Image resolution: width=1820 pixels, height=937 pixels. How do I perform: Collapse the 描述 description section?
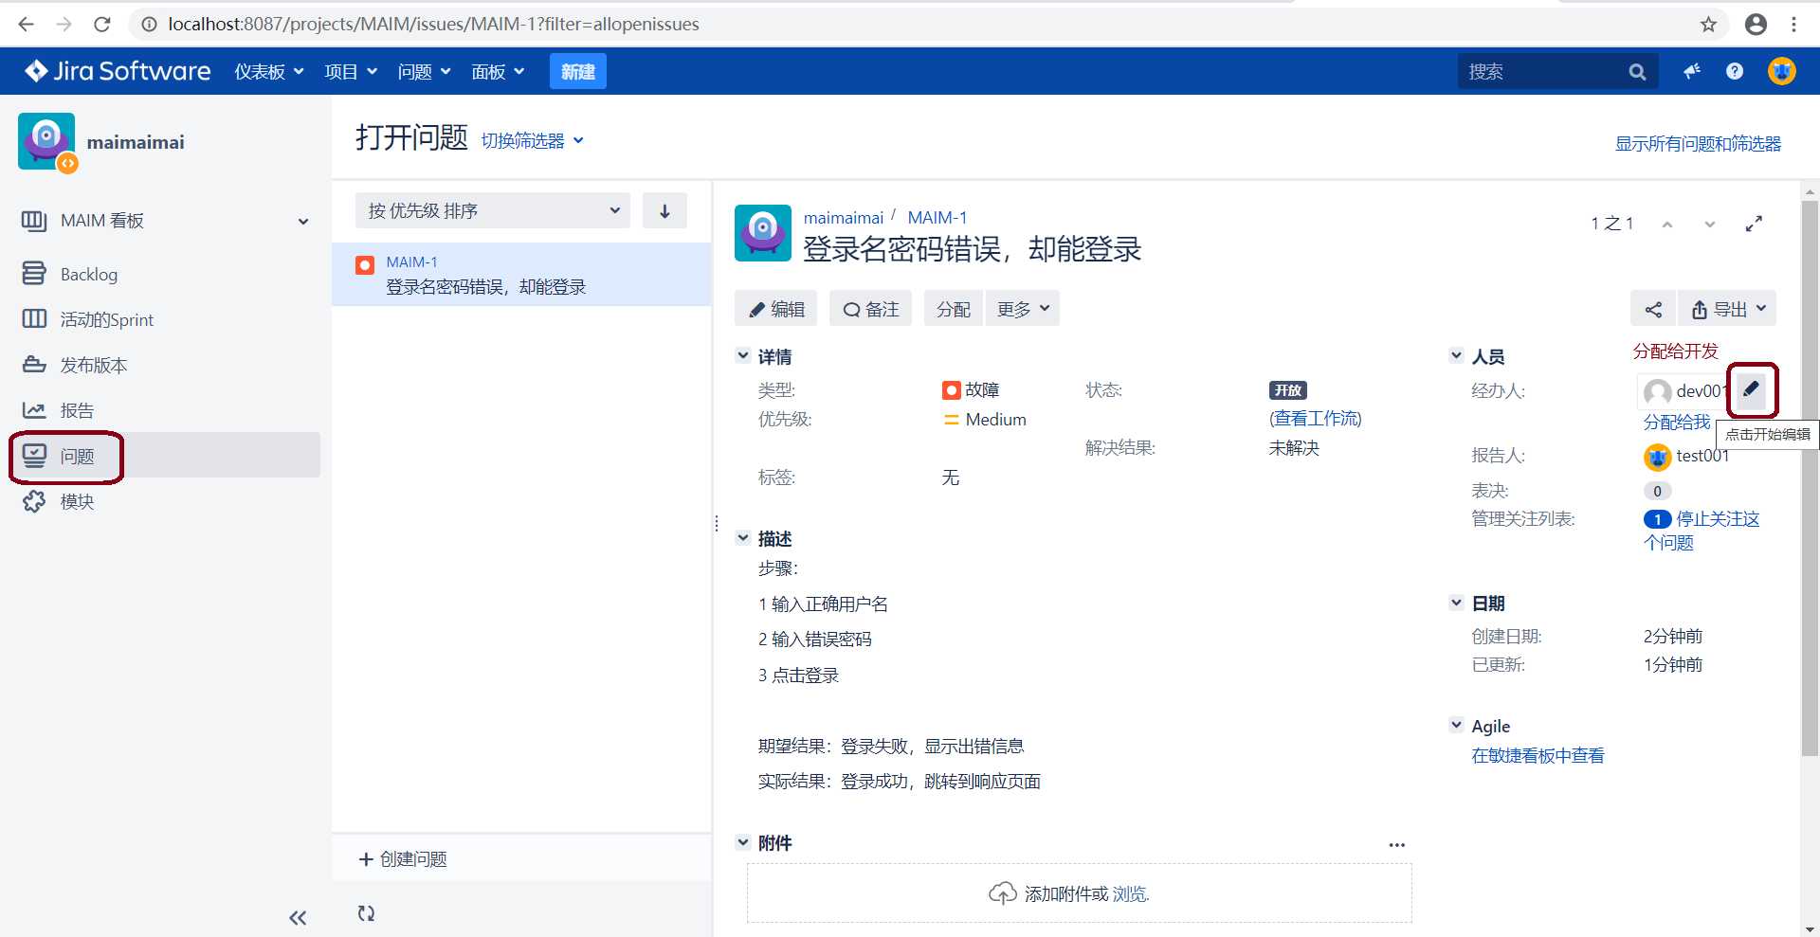pos(743,537)
